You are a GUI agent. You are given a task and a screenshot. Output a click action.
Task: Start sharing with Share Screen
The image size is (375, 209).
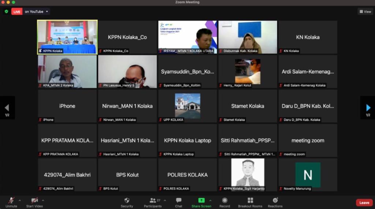201,201
